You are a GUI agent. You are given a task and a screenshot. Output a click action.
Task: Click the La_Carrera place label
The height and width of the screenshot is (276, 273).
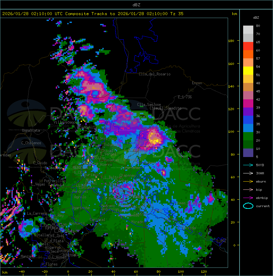coord(37,213)
